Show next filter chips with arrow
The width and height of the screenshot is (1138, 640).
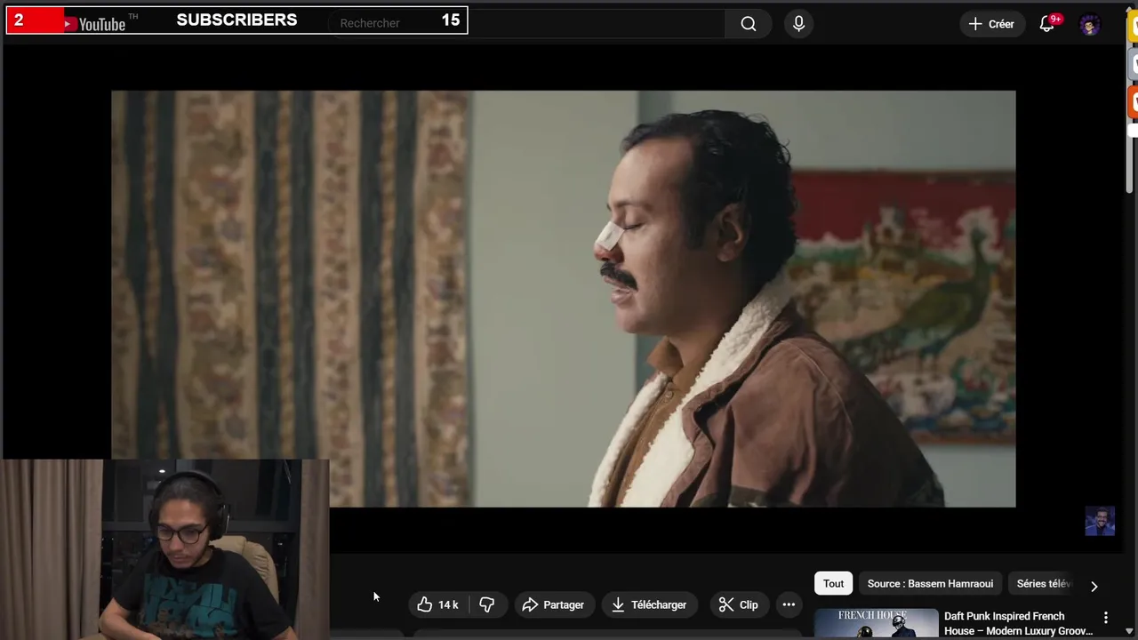pos(1094,586)
